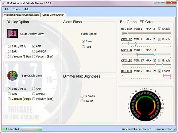
Task: Click the red LED OLED display icon
Action: 12,34
